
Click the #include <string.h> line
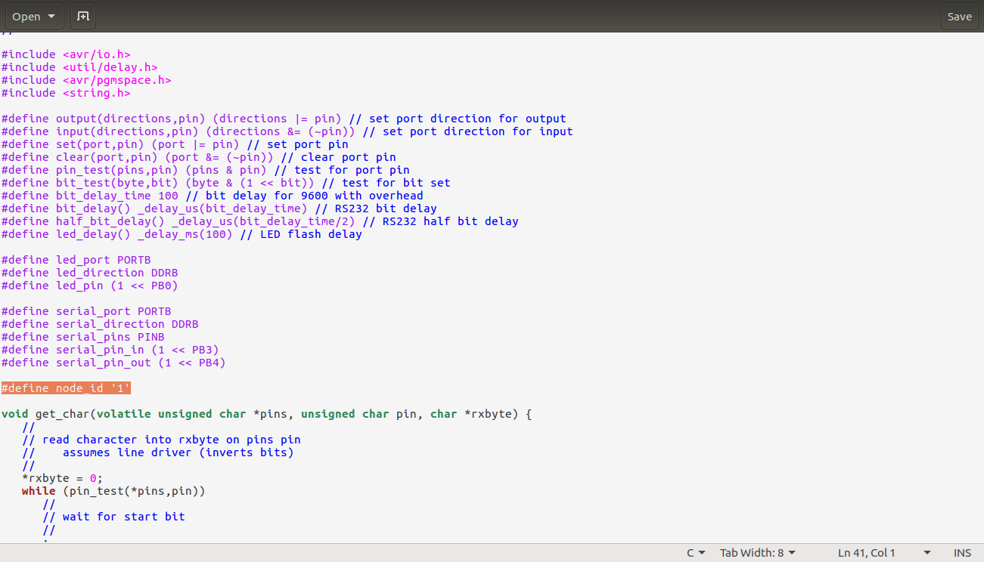pos(66,93)
